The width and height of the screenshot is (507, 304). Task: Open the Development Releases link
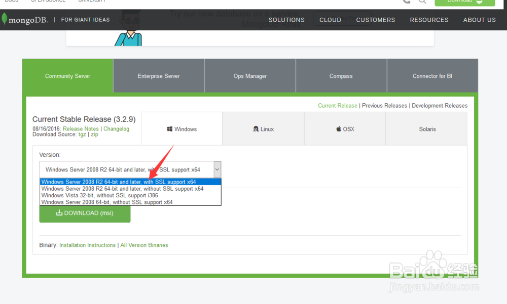click(440, 106)
